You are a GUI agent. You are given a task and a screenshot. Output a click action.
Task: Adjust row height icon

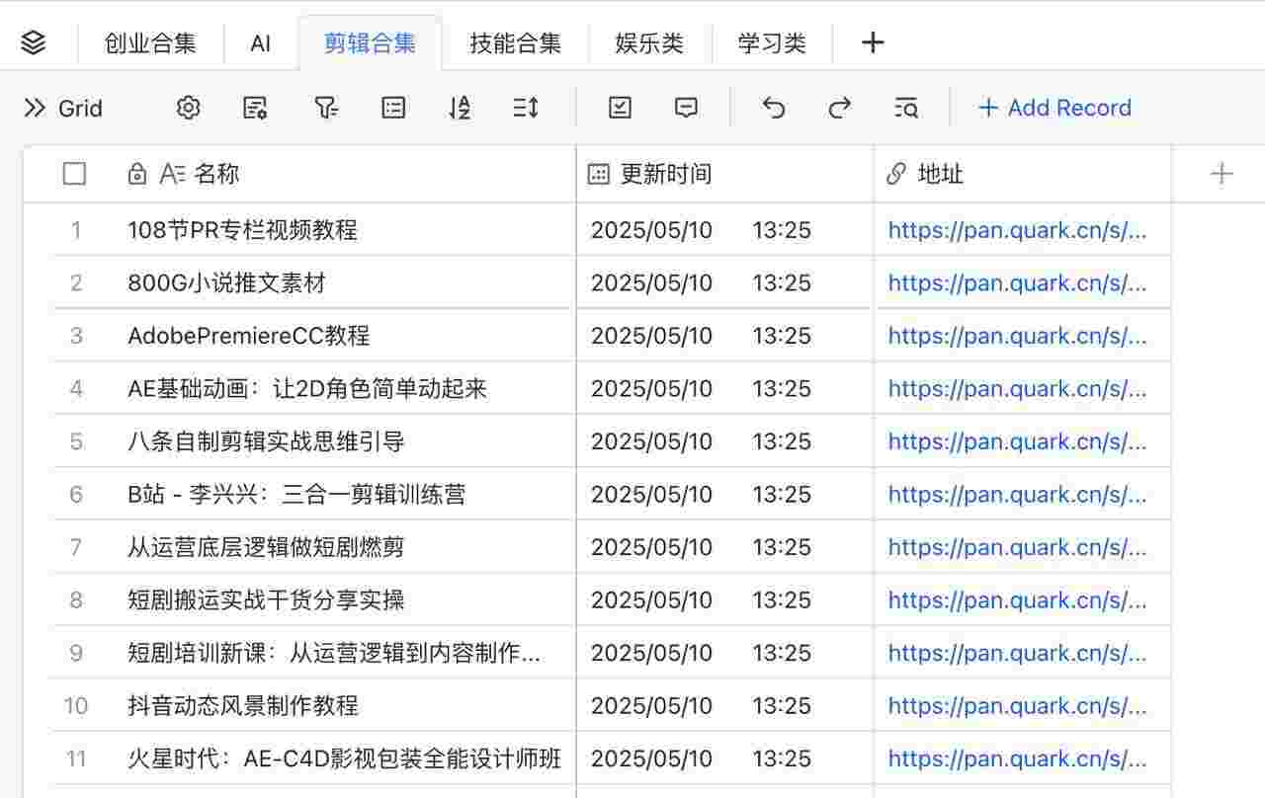tap(526, 108)
